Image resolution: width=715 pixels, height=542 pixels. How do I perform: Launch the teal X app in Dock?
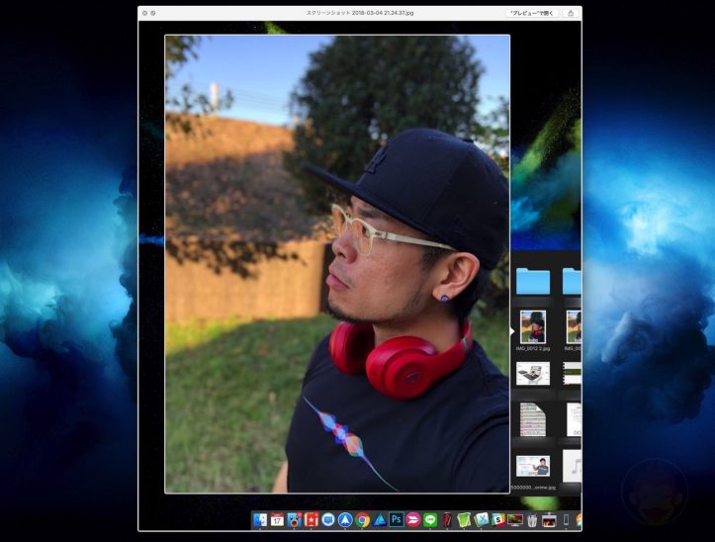[481, 519]
